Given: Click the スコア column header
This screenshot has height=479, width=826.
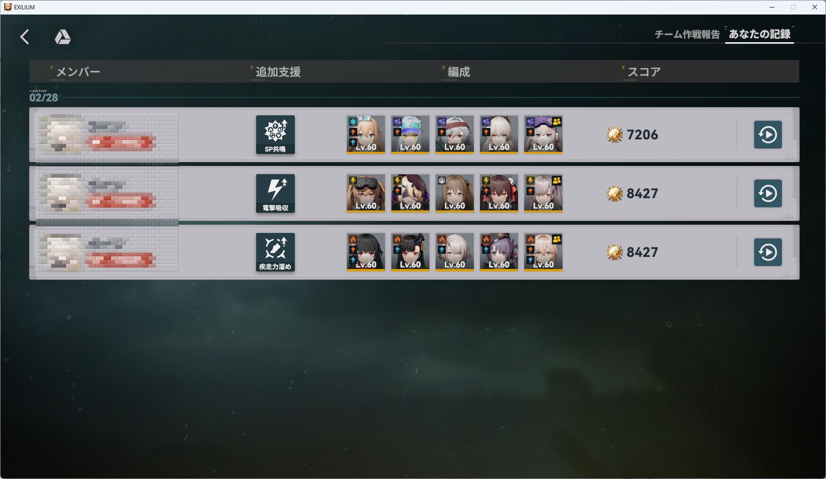Looking at the screenshot, I should [644, 72].
